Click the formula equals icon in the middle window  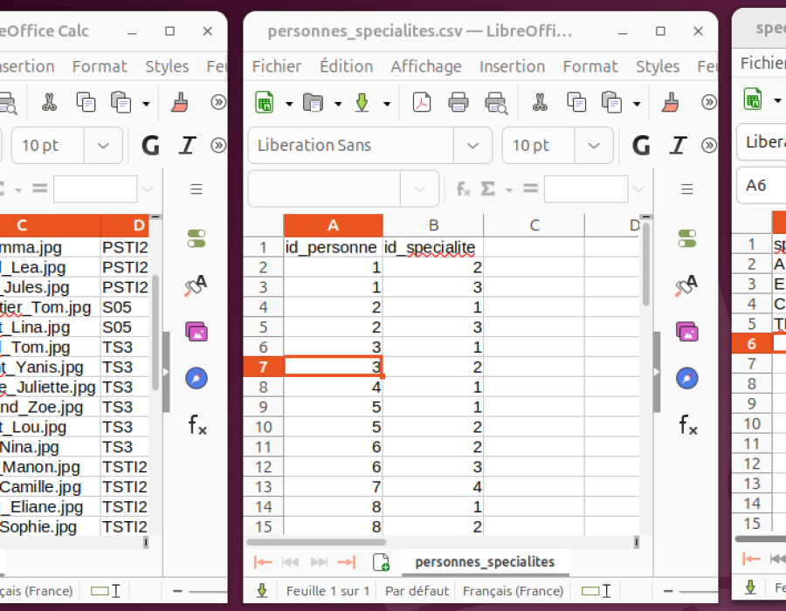[x=530, y=189]
